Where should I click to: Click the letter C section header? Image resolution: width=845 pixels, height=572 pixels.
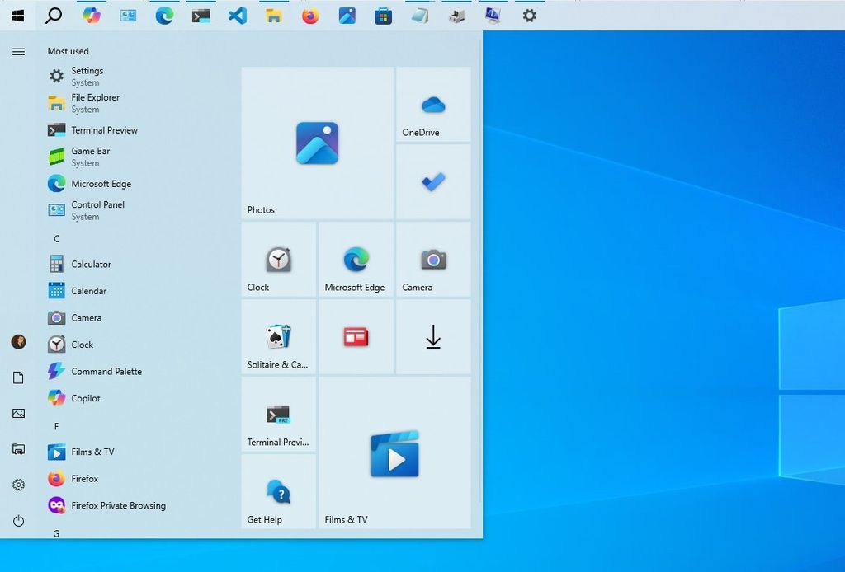click(x=57, y=238)
